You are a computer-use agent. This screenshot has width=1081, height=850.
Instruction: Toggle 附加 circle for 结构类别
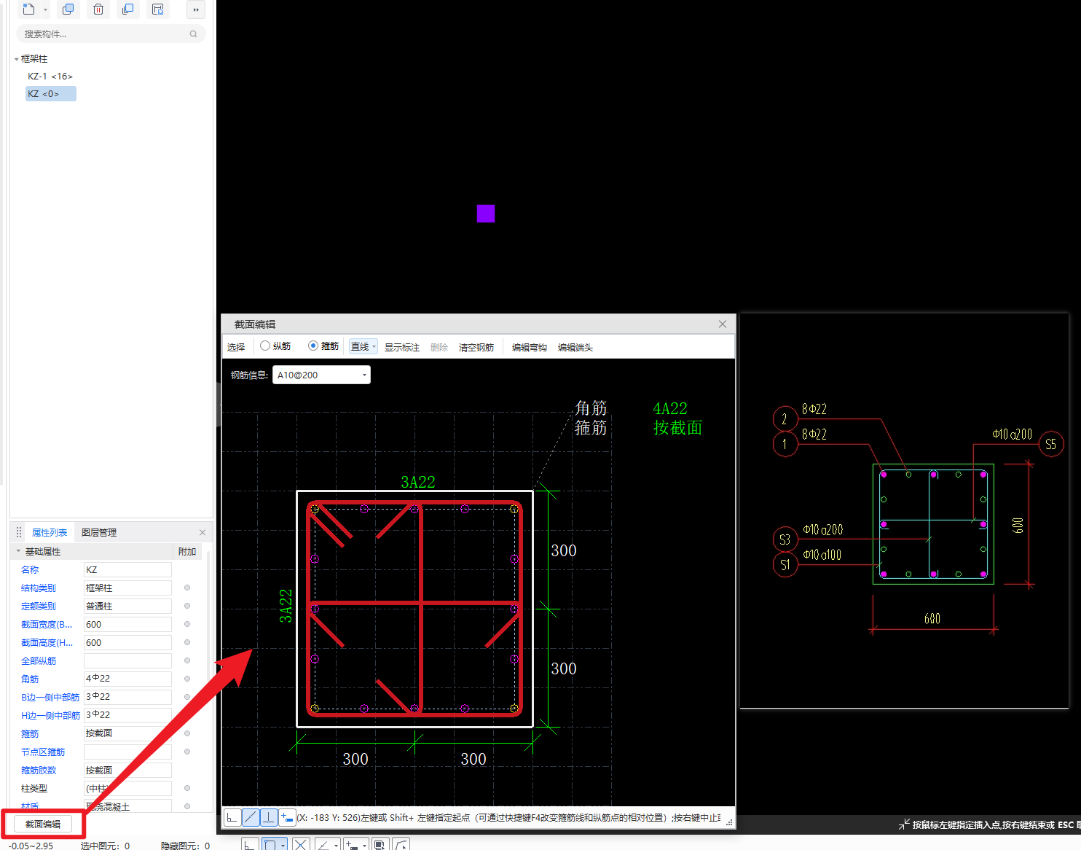pos(187,588)
